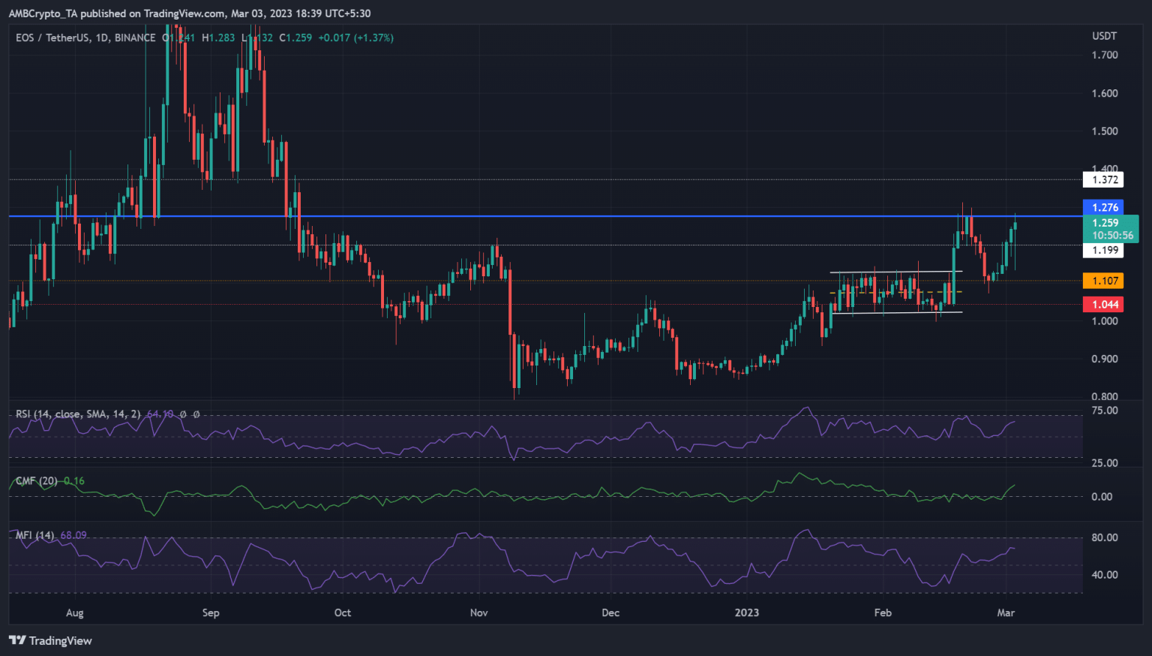Click the TradingView logo at bottom left
Screen dimensions: 1152x656
coord(50,640)
